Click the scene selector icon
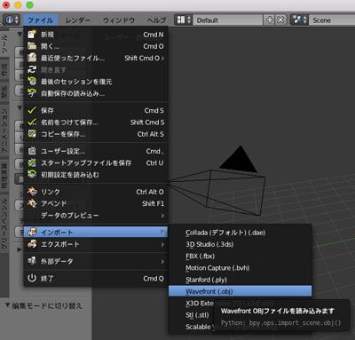 coord(299,20)
